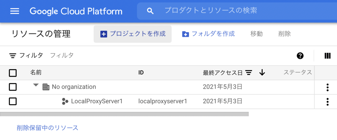Select the No organization row label
337x140 pixels.
(74, 87)
